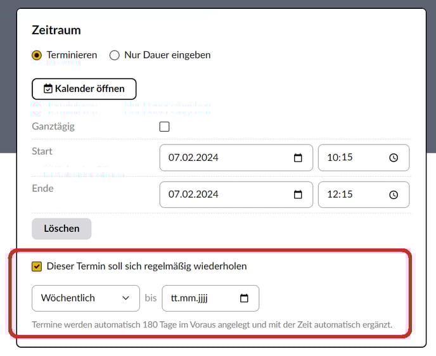Click the chevron arrow of Wöchentlich select

point(126,298)
